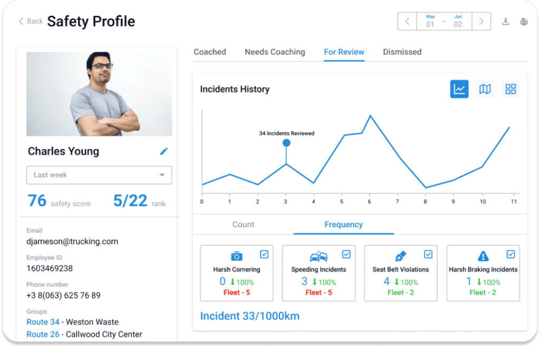The width and height of the screenshot is (540, 348).
Task: Uncheck the Harsh Cornering checkbox
Action: (x=264, y=254)
